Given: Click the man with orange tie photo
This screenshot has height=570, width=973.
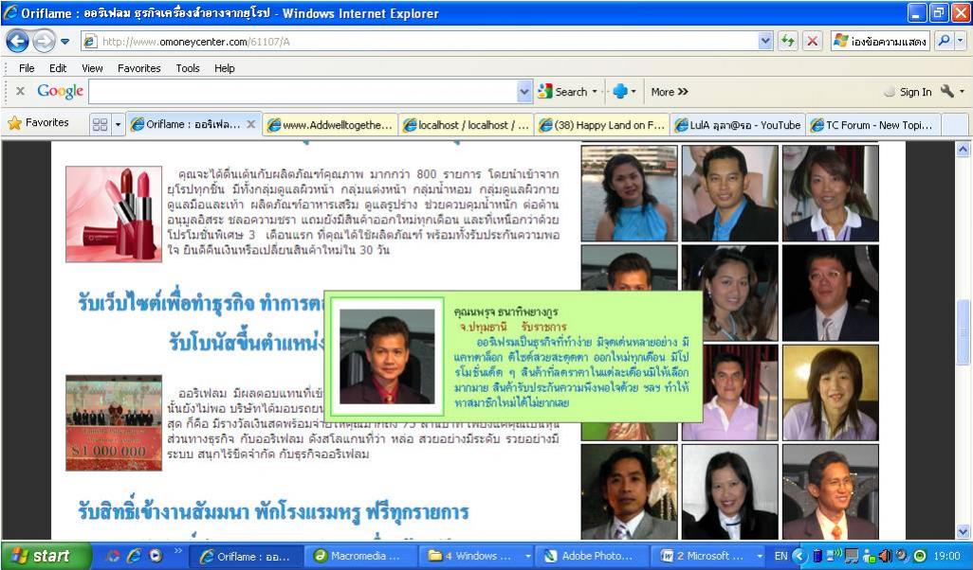Looking at the screenshot, I should [x=831, y=492].
